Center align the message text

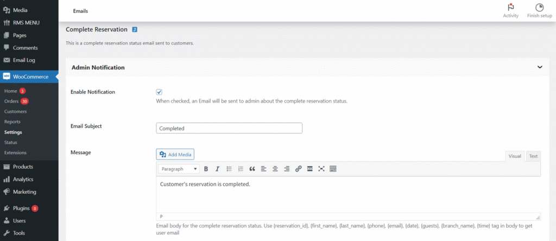pyautogui.click(x=275, y=169)
